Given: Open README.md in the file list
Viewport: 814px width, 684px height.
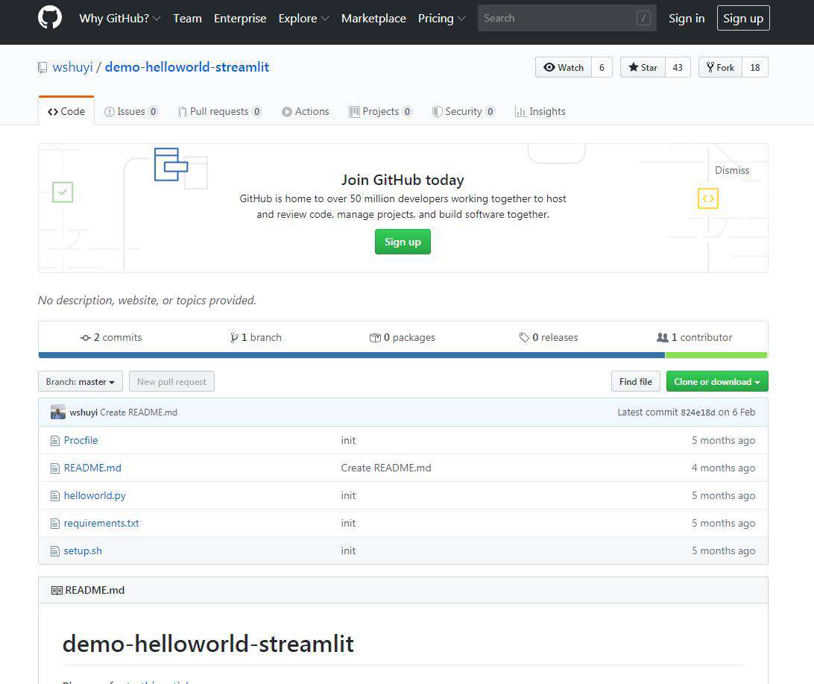Looking at the screenshot, I should [x=92, y=468].
